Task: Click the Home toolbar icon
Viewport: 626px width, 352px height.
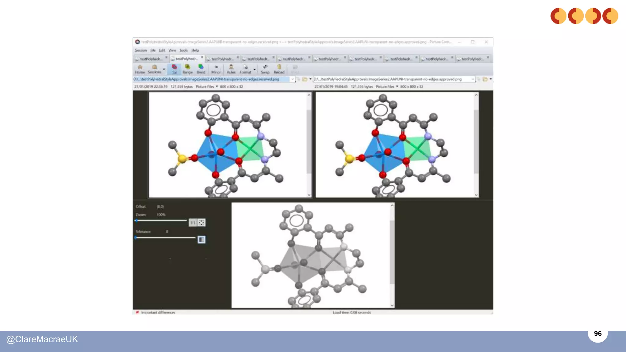Action: pos(140,69)
